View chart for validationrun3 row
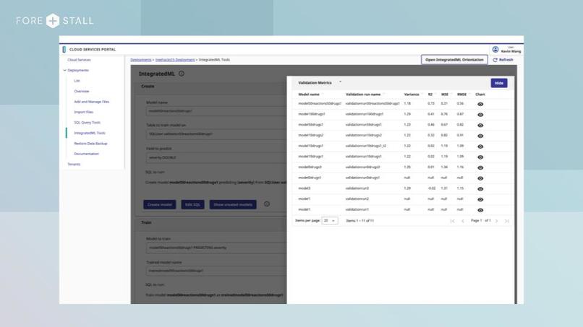Viewport: 583px width, 327px height. pyautogui.click(x=480, y=189)
